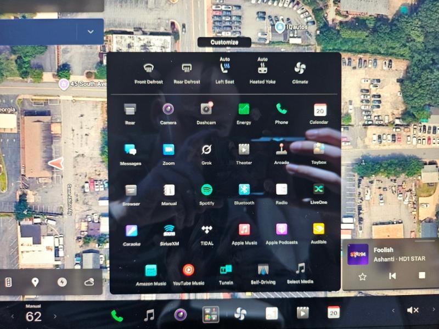
Task: Open Phone from the bottom dock
Action: [x=117, y=316]
